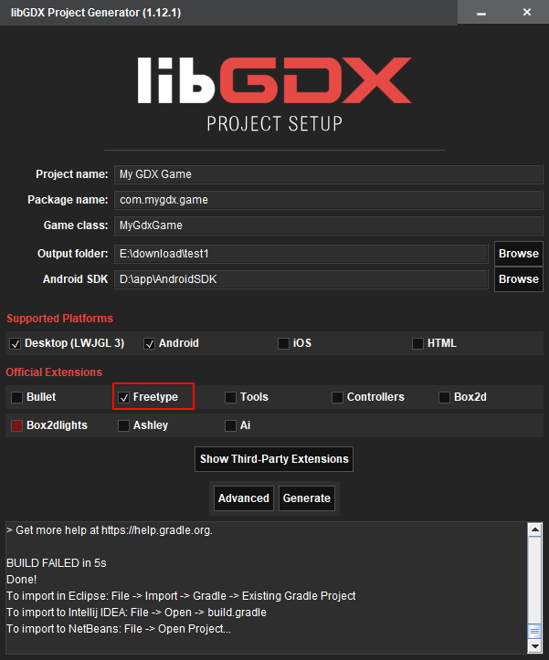The height and width of the screenshot is (660, 549).
Task: Check the Controllers extension box
Action: click(337, 398)
